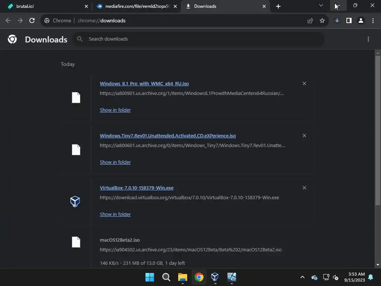The width and height of the screenshot is (381, 286).
Task: Click the archive.org URL for Windows 8.1
Action: [192, 93]
